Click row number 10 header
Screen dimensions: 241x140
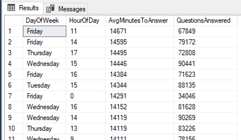[x=14, y=129]
